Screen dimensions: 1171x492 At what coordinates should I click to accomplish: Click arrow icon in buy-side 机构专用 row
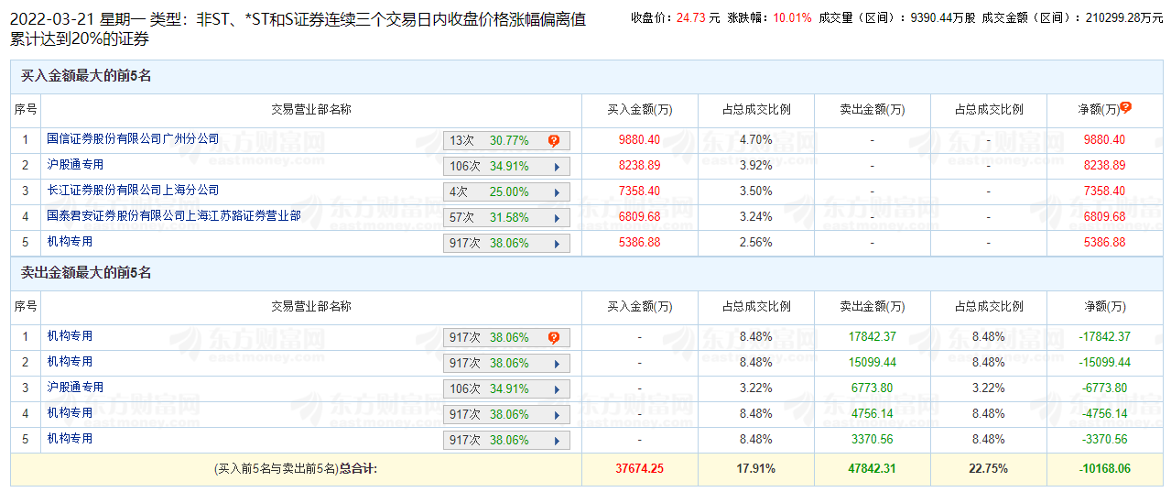coord(556,244)
